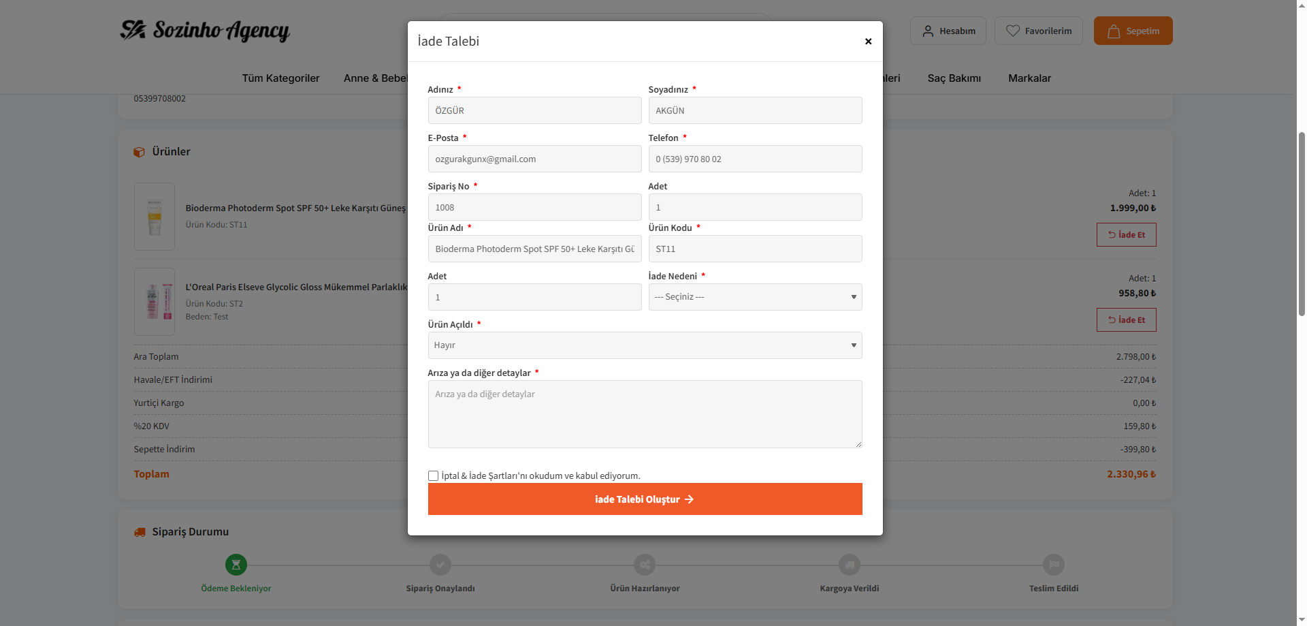Click İade Et for the L'Oreal product

(x=1126, y=320)
